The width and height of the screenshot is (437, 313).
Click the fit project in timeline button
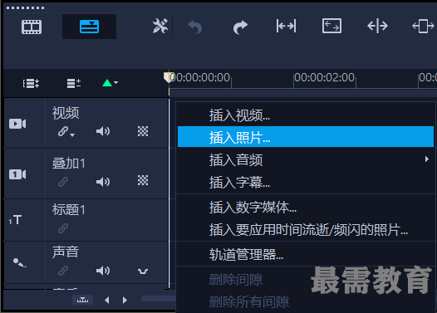(x=82, y=300)
